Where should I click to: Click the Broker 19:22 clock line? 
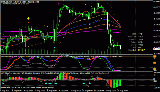[137, 45]
